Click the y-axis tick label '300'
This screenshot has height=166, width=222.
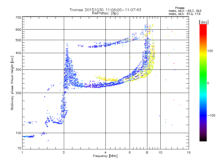pyautogui.click(x=18, y=70)
